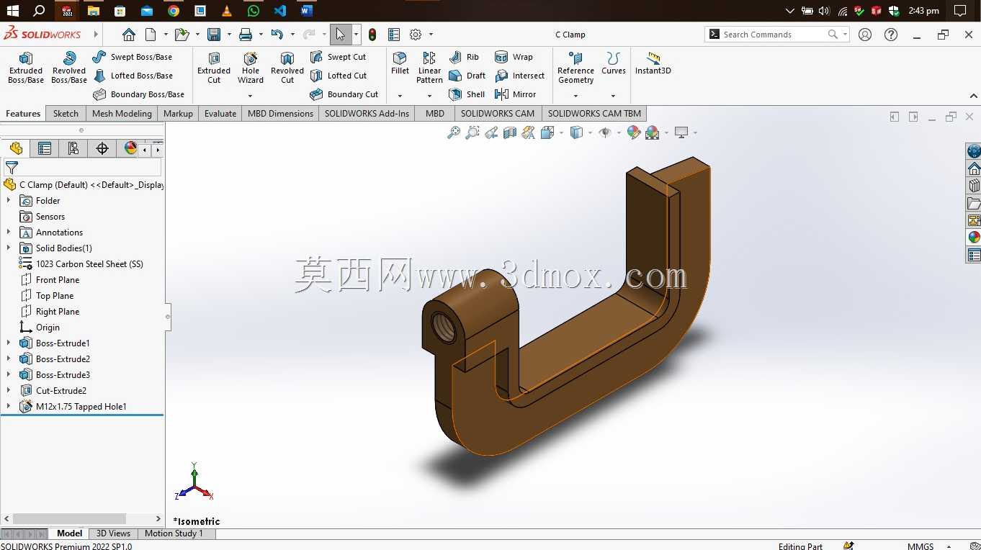This screenshot has width=981, height=550.
Task: Open the Hole Wizard dropdown arrow
Action: [251, 96]
